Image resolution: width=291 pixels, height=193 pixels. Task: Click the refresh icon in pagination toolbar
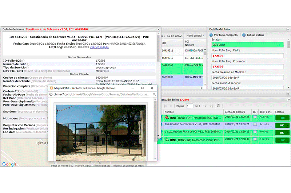[x=218, y=106]
